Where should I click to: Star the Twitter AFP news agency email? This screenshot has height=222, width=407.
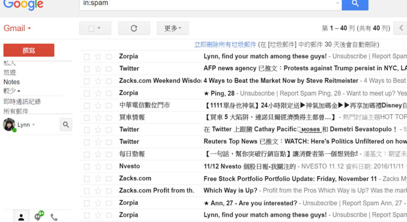click(x=98, y=69)
